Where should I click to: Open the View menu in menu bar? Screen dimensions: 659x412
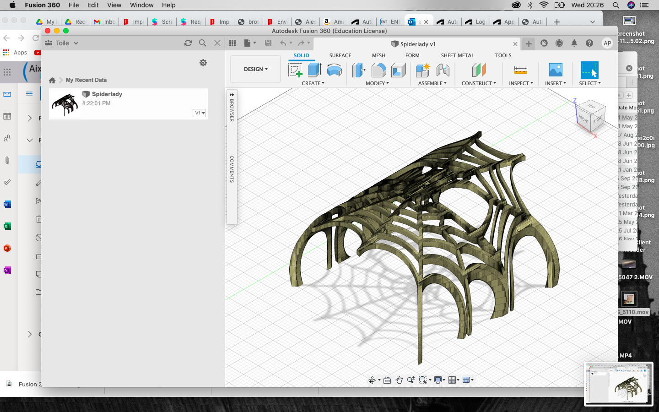(x=114, y=5)
